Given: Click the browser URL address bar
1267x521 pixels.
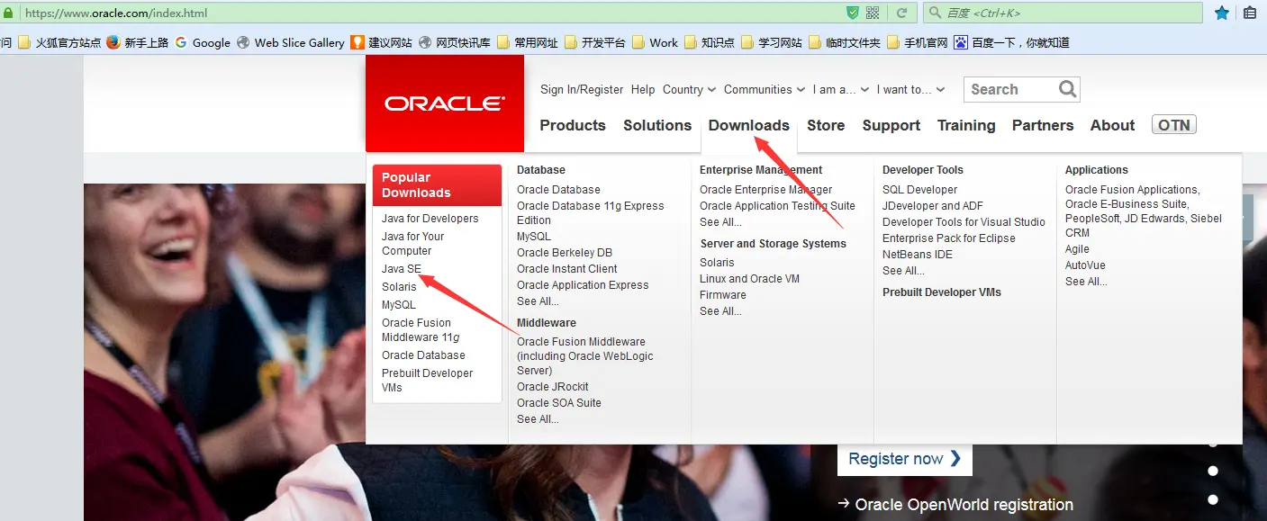Looking at the screenshot, I should pos(432,13).
